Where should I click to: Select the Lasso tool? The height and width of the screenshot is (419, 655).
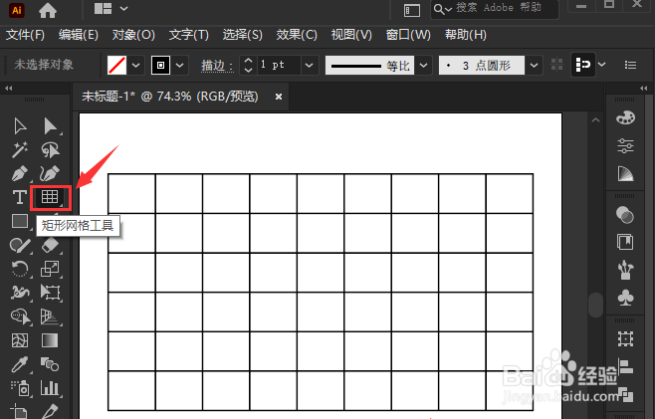click(50, 149)
